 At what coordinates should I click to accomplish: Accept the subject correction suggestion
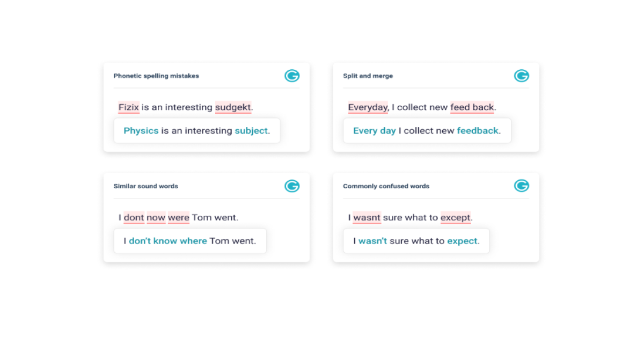(x=251, y=131)
